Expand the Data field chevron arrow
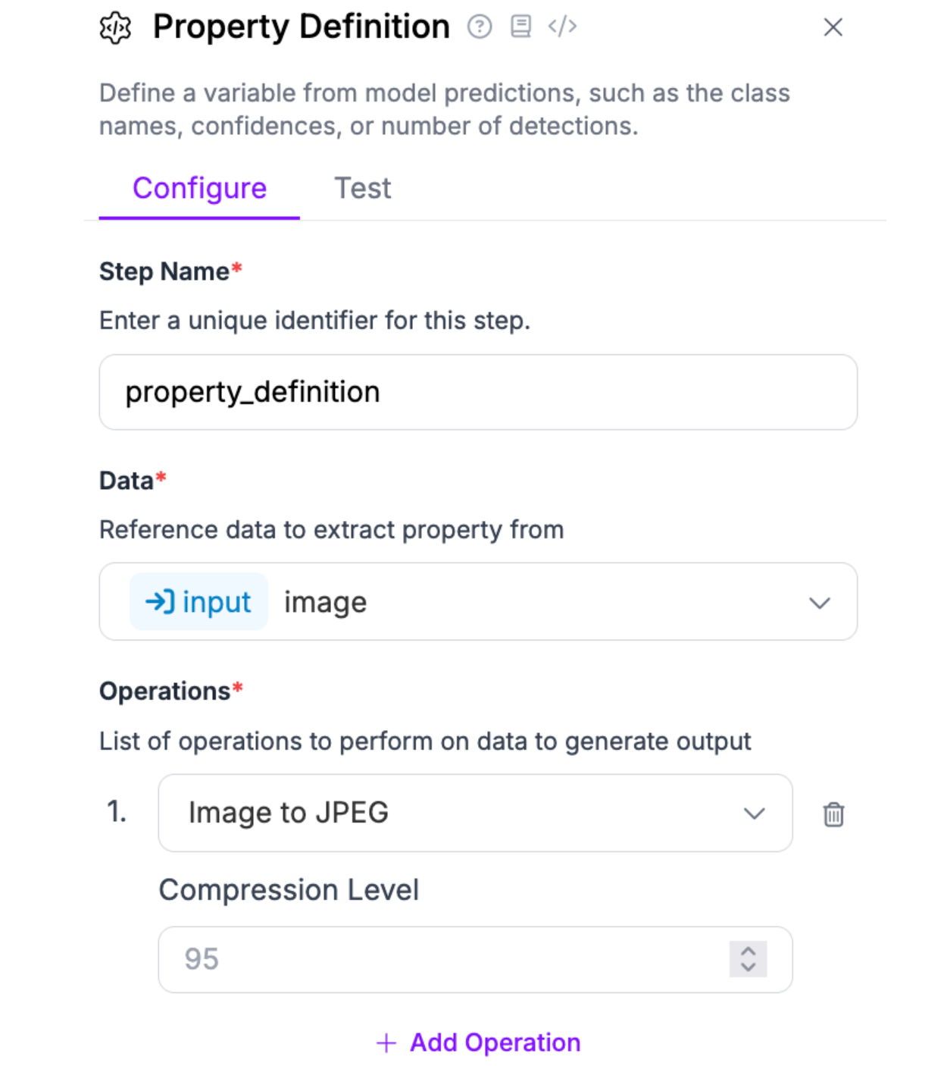Image resolution: width=947 pixels, height=1066 pixels. click(819, 603)
